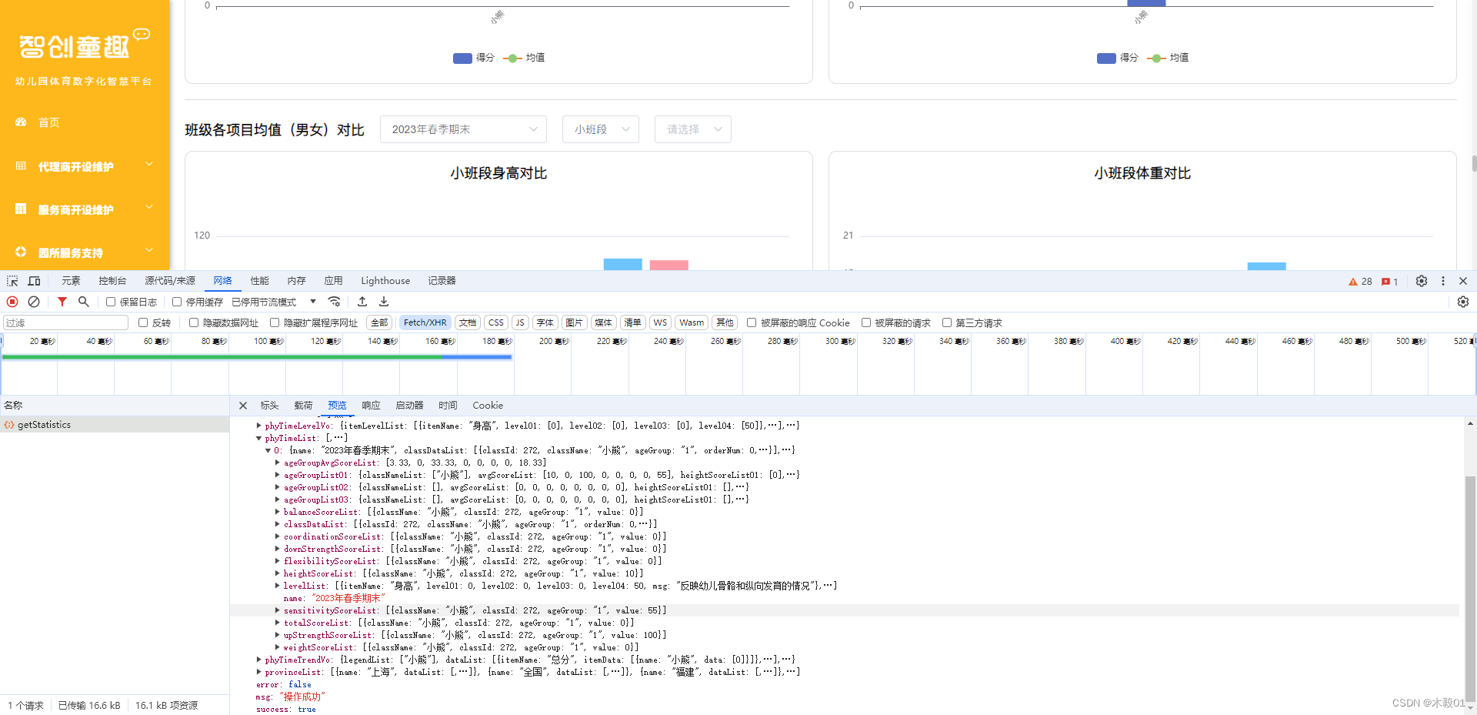Toggle device toolbar icon in DevTools
Screen dimensions: 1477x715
coord(34,281)
